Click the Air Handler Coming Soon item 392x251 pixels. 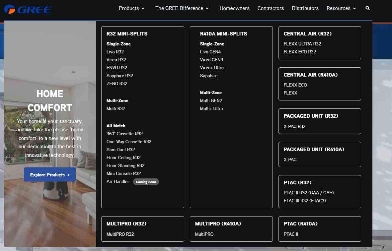[x=118, y=181]
